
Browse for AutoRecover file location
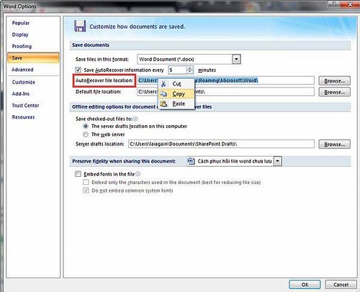[334, 81]
